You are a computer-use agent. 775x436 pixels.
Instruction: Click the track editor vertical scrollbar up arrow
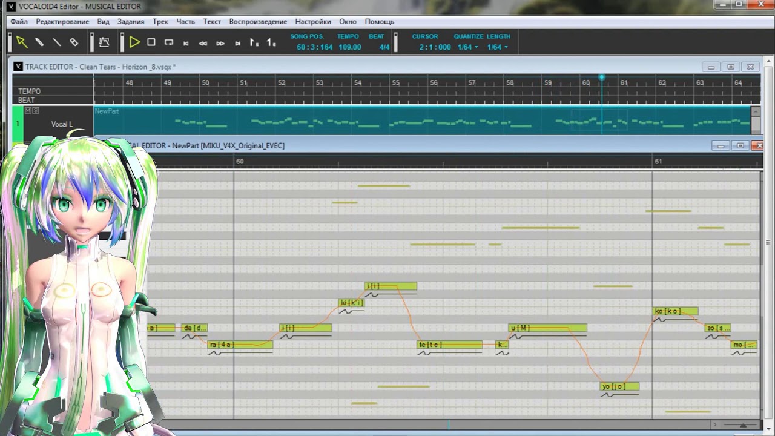(x=756, y=111)
